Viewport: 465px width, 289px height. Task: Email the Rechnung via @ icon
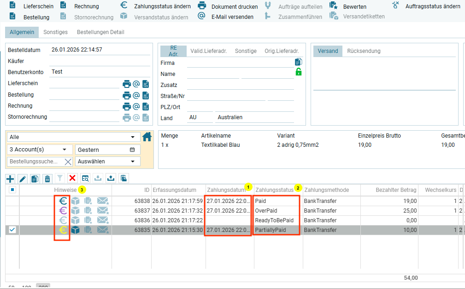136,106
